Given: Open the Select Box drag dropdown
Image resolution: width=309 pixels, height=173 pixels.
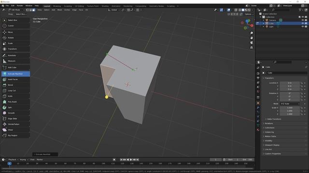Looking at the screenshot, I should point(21,14).
